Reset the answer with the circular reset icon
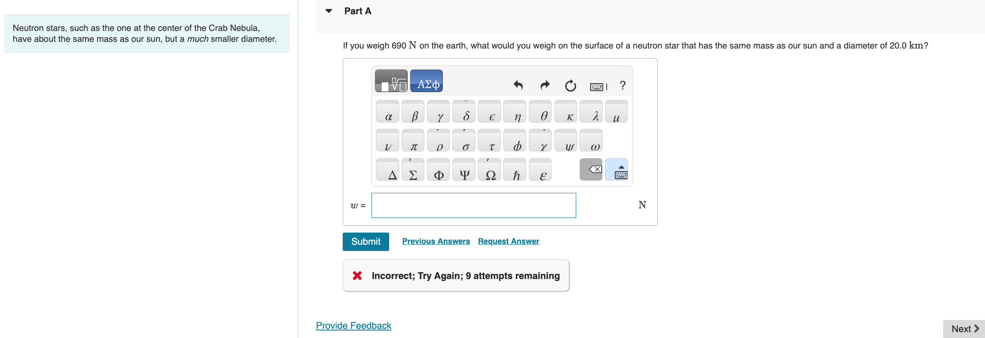The width and height of the screenshot is (985, 338). pos(570,86)
